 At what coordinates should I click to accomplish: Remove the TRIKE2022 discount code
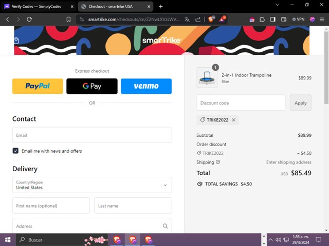pyautogui.click(x=234, y=120)
